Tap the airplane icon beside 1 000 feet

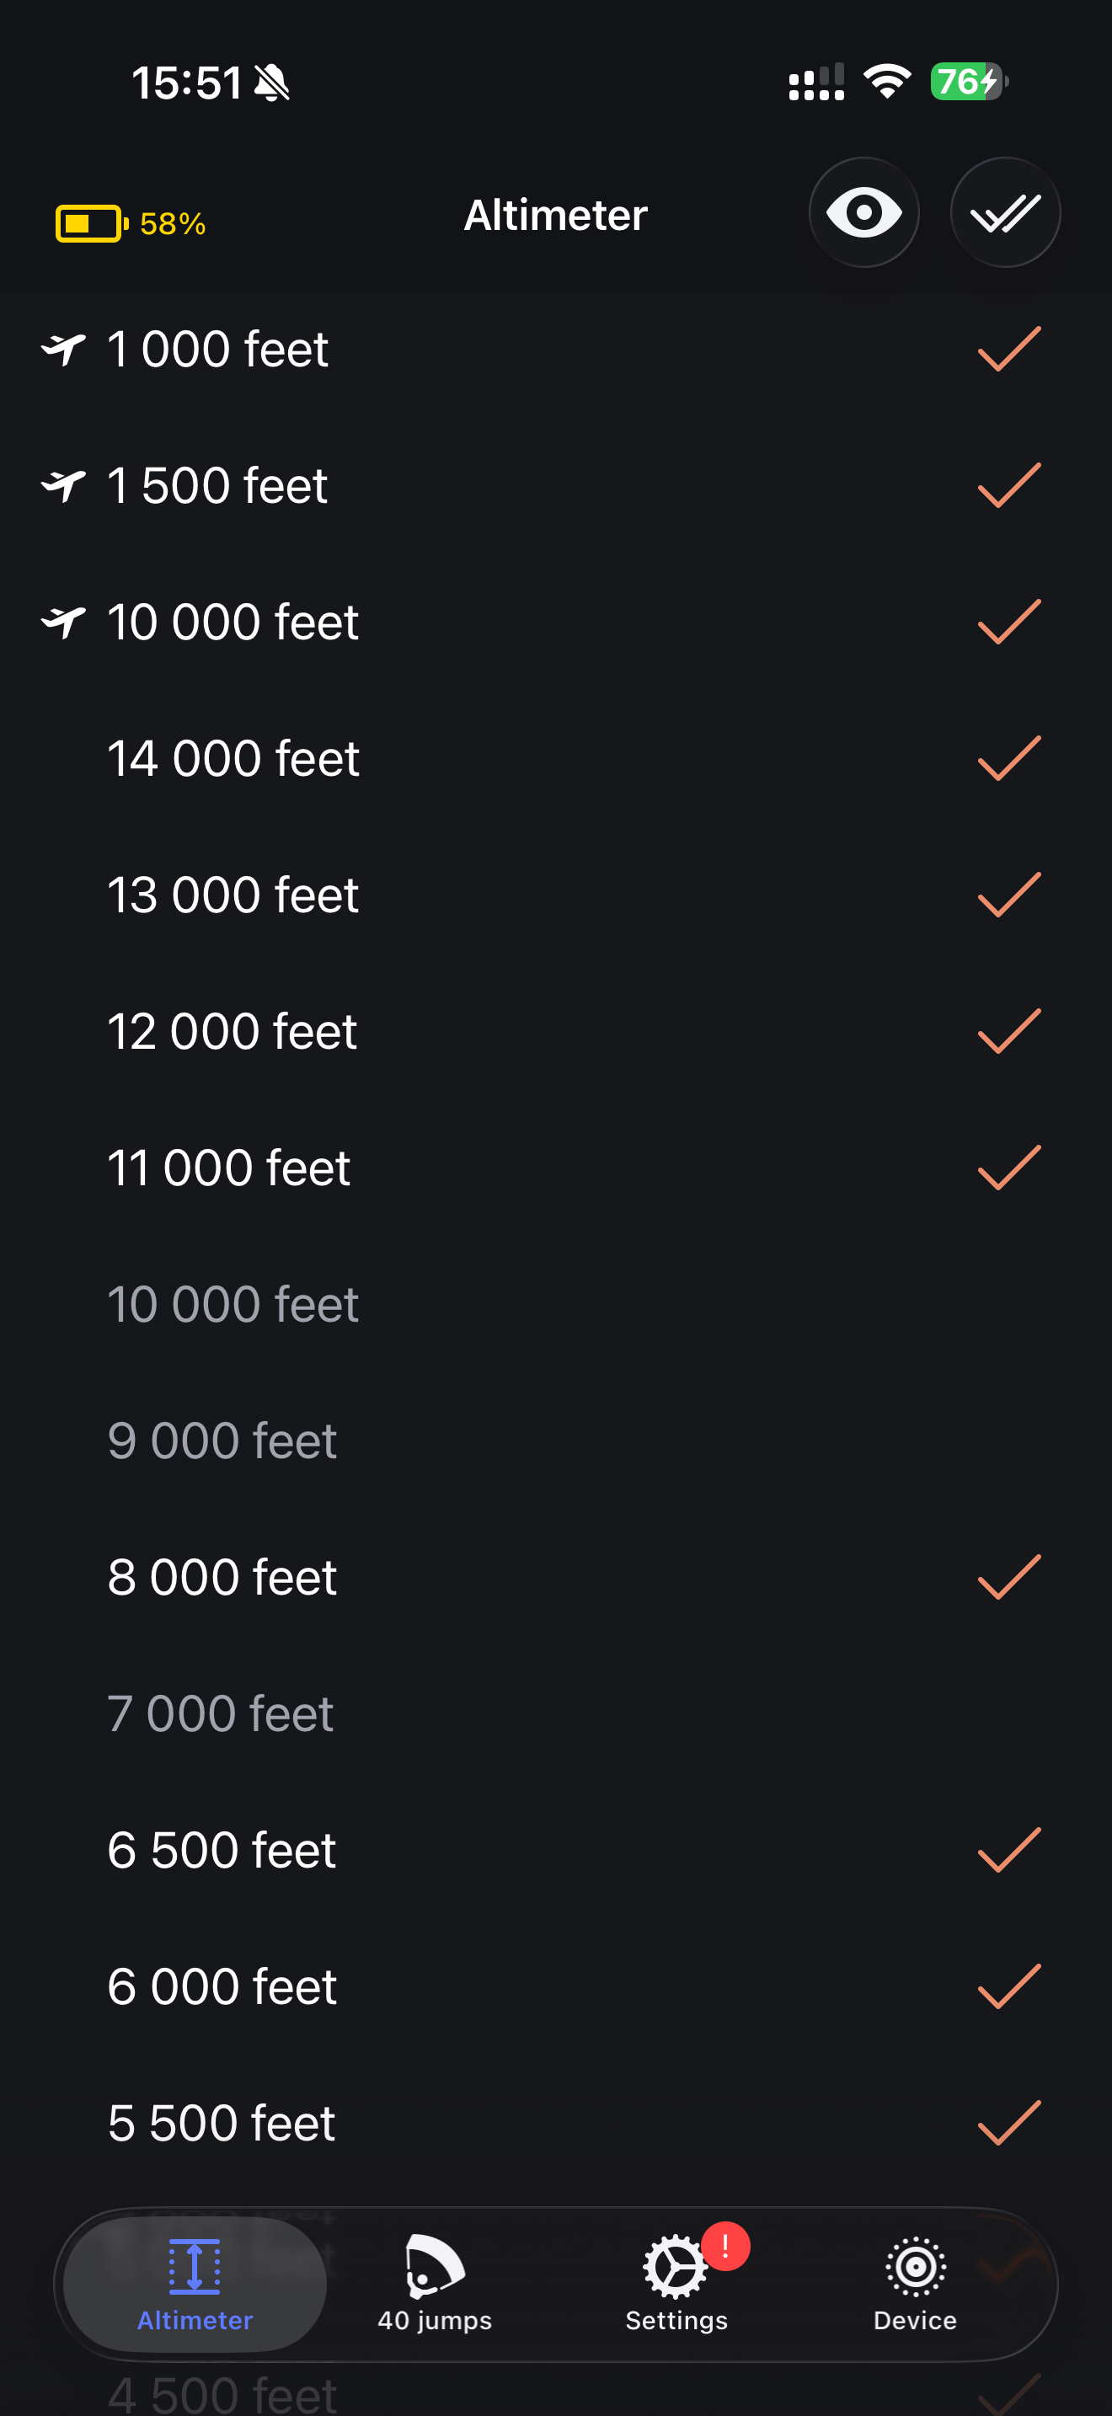click(x=64, y=349)
